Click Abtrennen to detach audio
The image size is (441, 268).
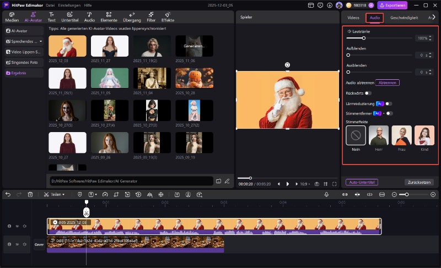tap(388, 83)
